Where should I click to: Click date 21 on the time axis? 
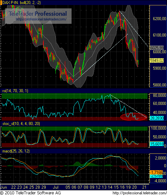144,187
